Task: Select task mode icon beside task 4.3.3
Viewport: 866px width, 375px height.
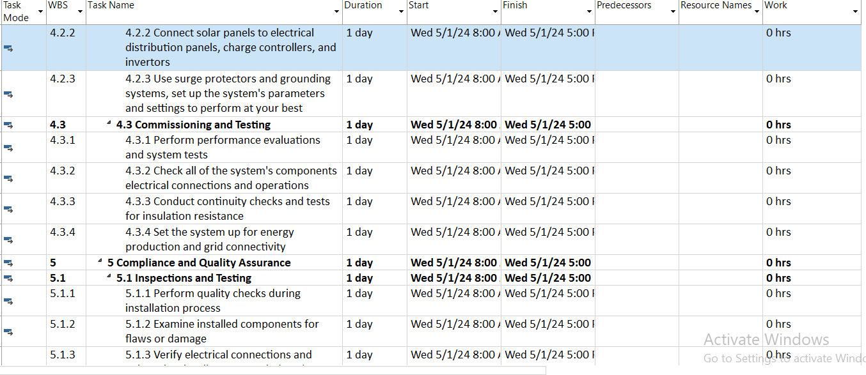Action: point(8,209)
